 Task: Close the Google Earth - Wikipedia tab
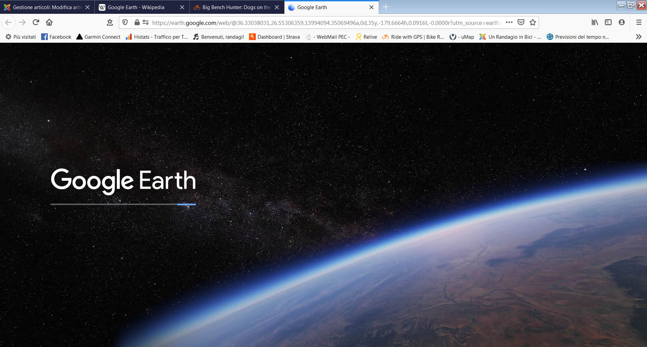point(182,7)
